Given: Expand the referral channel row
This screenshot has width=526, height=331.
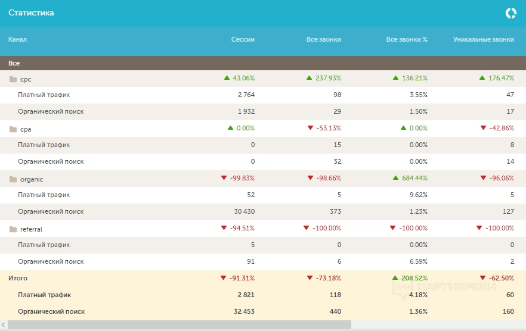Looking at the screenshot, I should (x=31, y=229).
